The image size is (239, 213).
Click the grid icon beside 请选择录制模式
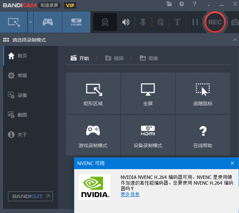click(x=6, y=40)
